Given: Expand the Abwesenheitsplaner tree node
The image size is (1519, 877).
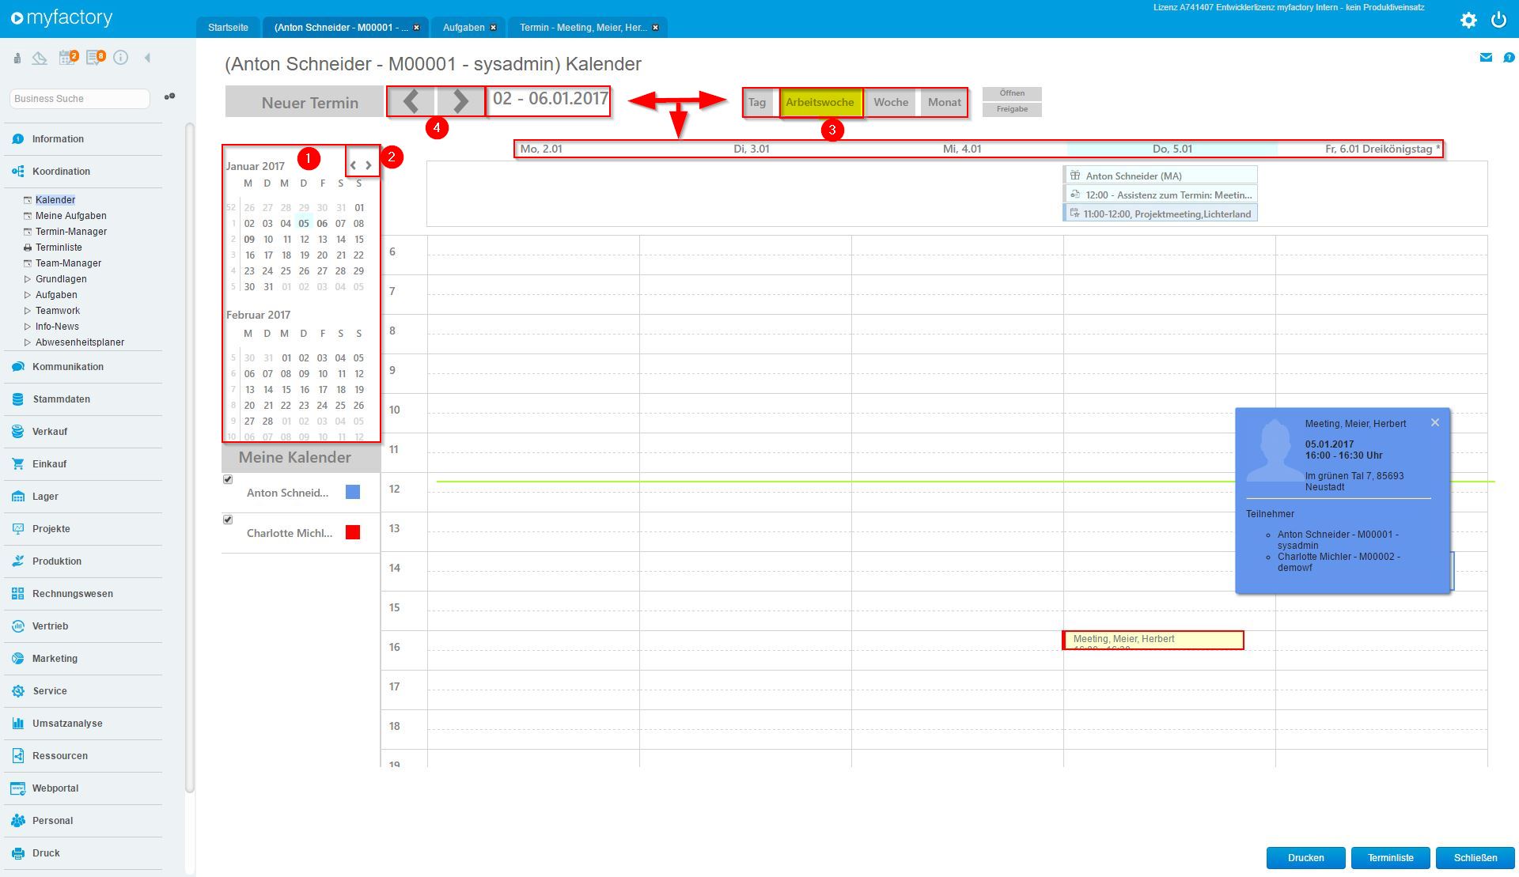Looking at the screenshot, I should coord(28,342).
